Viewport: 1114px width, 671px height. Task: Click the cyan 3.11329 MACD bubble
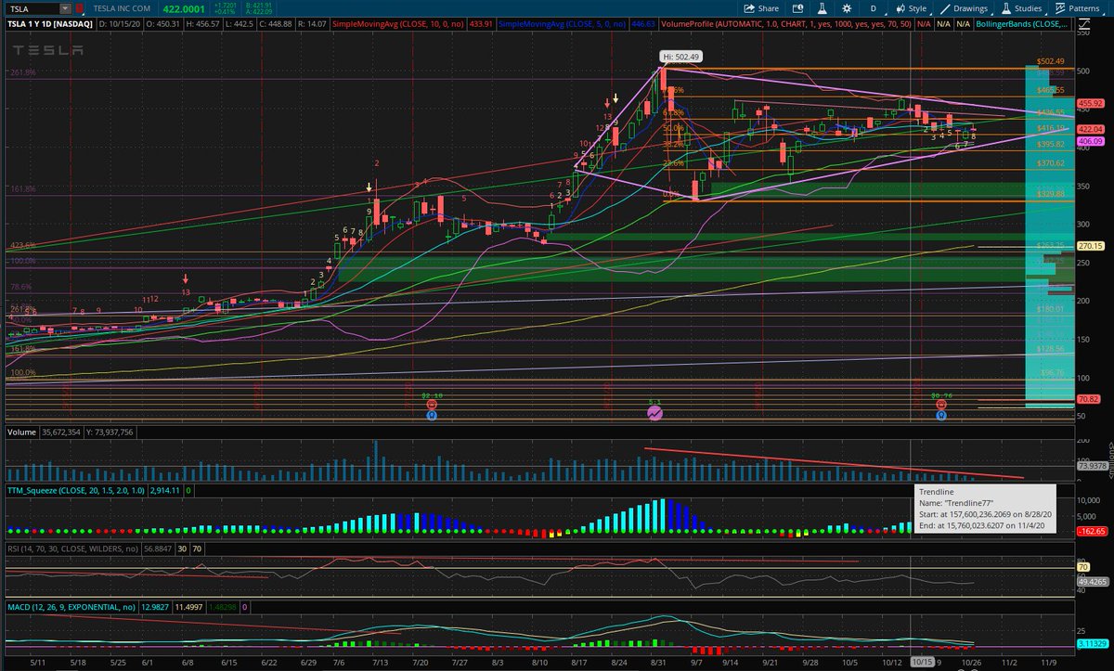click(1092, 642)
